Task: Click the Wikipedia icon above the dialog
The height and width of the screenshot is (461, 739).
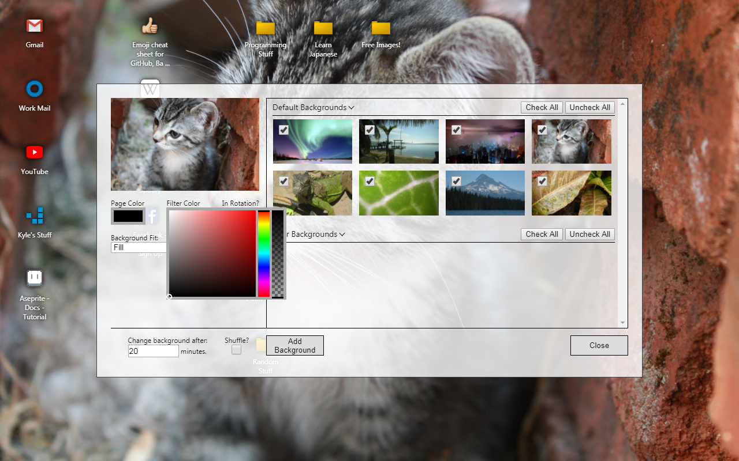Action: 150,88
